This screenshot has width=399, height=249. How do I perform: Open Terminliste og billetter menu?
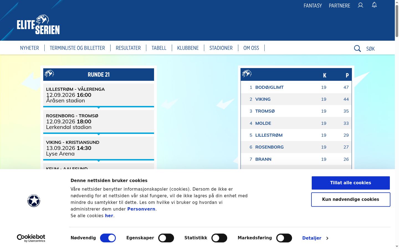click(x=77, y=48)
